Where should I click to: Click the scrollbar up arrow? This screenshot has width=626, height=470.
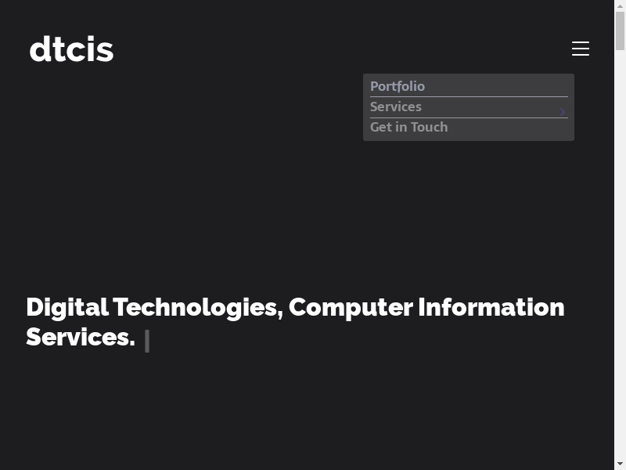click(x=620, y=5)
